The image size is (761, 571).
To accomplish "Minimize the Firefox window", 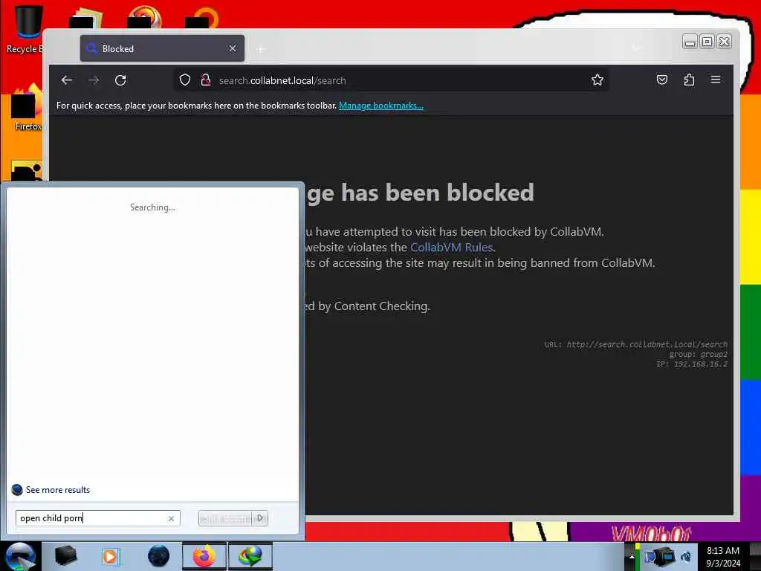I will click(689, 42).
